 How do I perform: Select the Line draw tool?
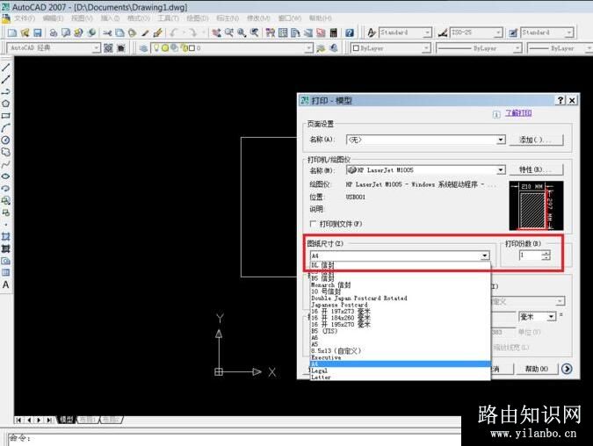tap(5, 68)
